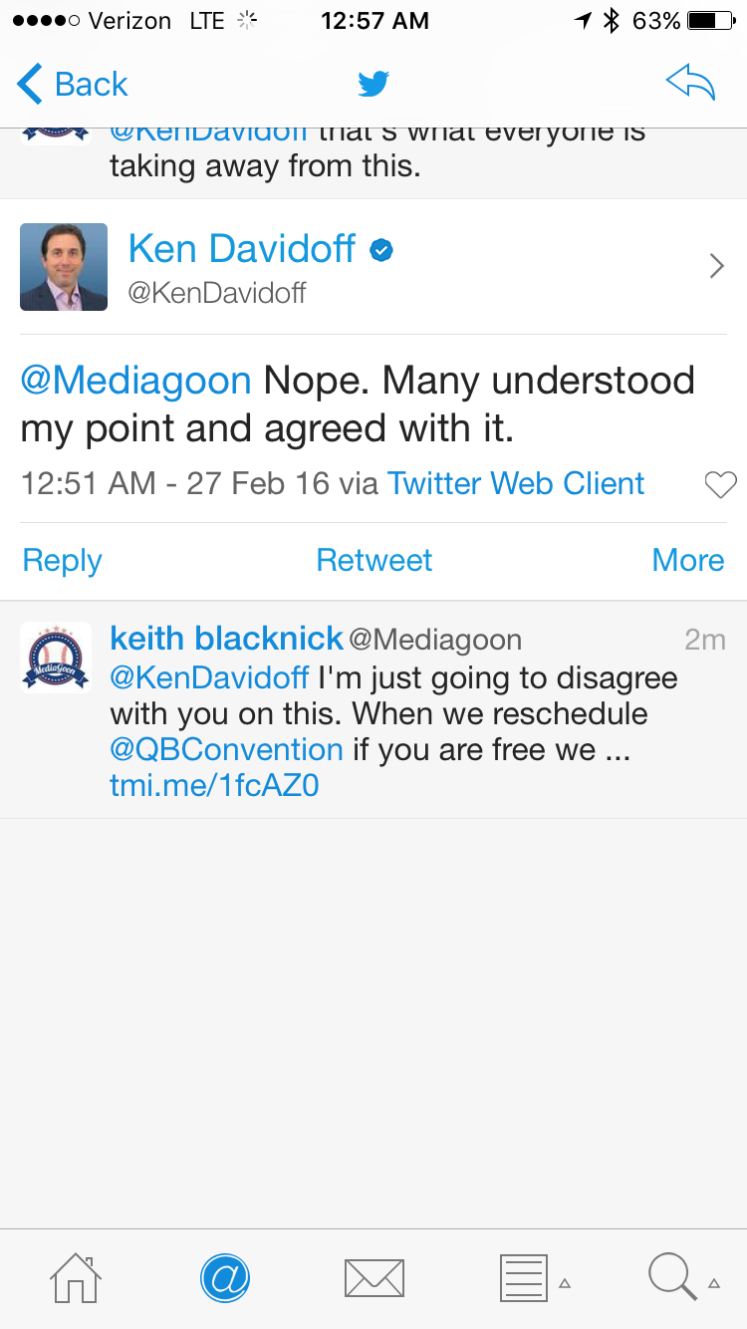The image size is (747, 1329).
Task: Open the Lists tab icon
Action: click(x=523, y=1277)
